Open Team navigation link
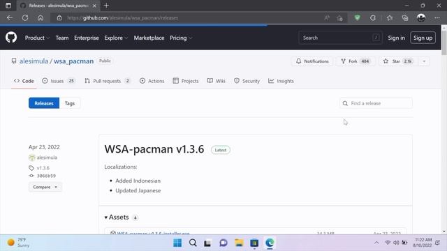Viewport: 447px width, 251px height. 62,38
